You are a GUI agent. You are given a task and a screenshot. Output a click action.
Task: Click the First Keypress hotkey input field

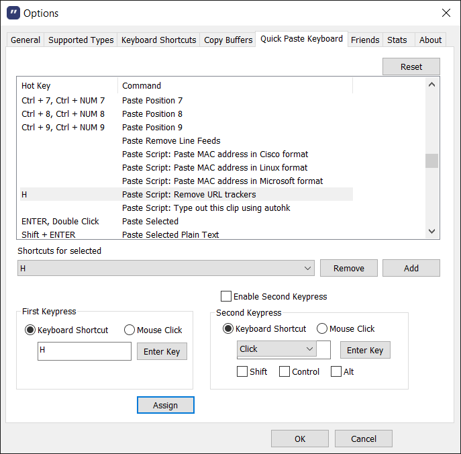tap(85, 351)
